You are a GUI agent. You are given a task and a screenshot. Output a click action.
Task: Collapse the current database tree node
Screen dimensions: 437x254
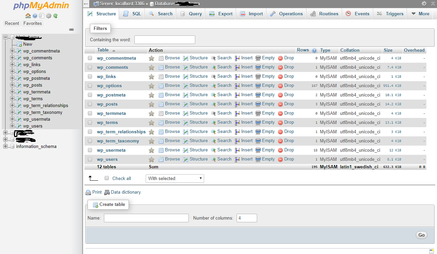[x=5, y=37]
